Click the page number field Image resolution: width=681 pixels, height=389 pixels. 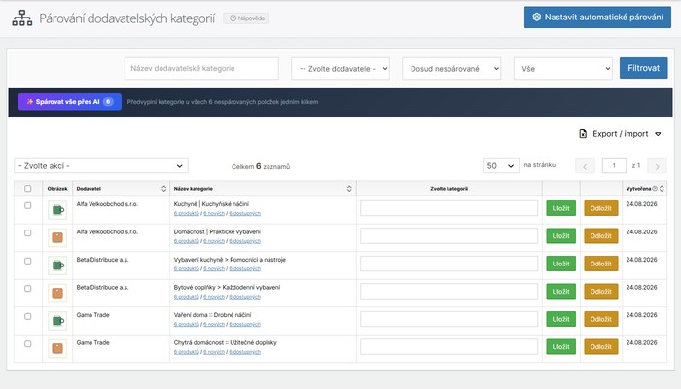point(614,165)
